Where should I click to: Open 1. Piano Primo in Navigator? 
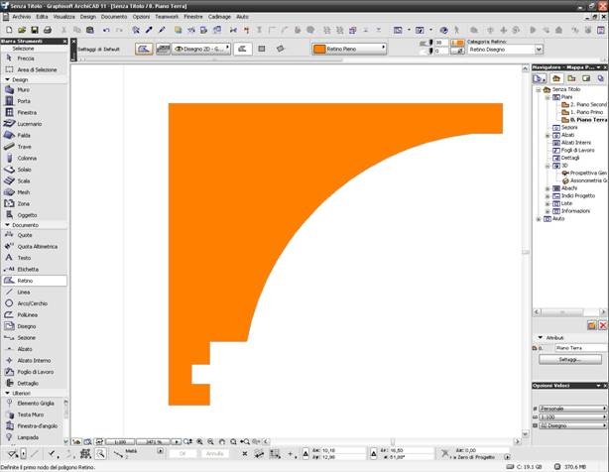click(x=587, y=111)
